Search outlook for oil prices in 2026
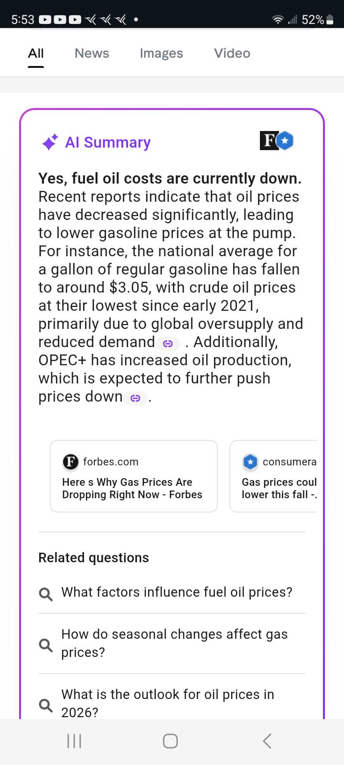This screenshot has width=344, height=765. pyautogui.click(x=168, y=703)
